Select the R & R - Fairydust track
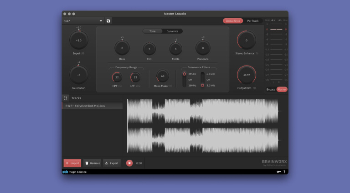Image resolution: width=350 pixels, height=193 pixels. click(92, 106)
